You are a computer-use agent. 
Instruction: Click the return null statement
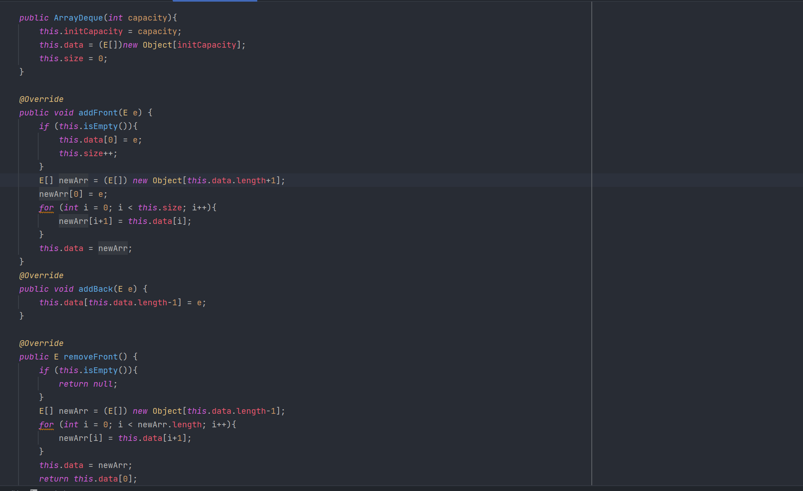(x=88, y=384)
